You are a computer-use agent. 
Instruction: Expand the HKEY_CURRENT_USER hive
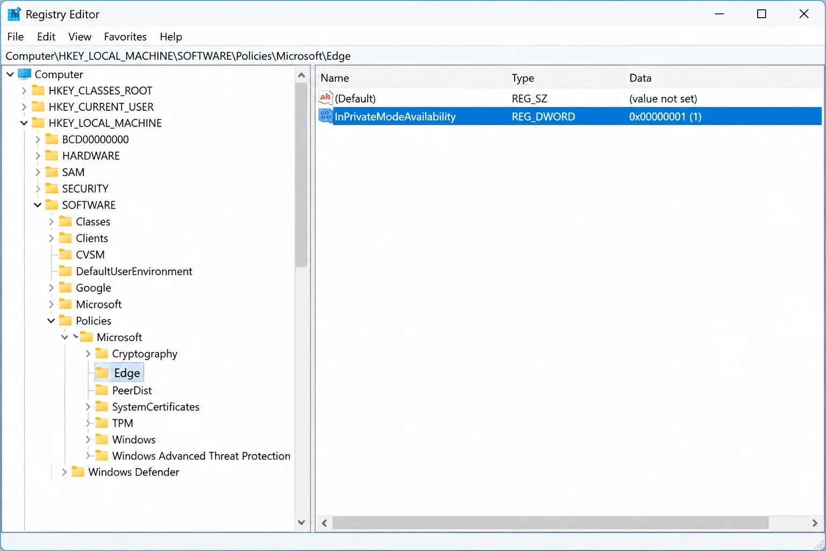pyautogui.click(x=24, y=107)
